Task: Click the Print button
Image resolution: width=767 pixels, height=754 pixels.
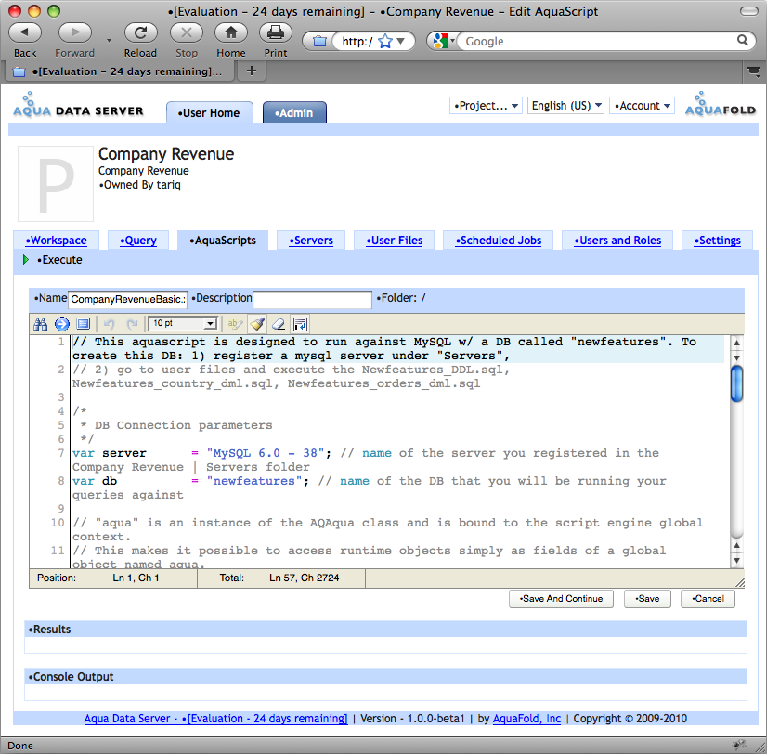Action: 276,33
